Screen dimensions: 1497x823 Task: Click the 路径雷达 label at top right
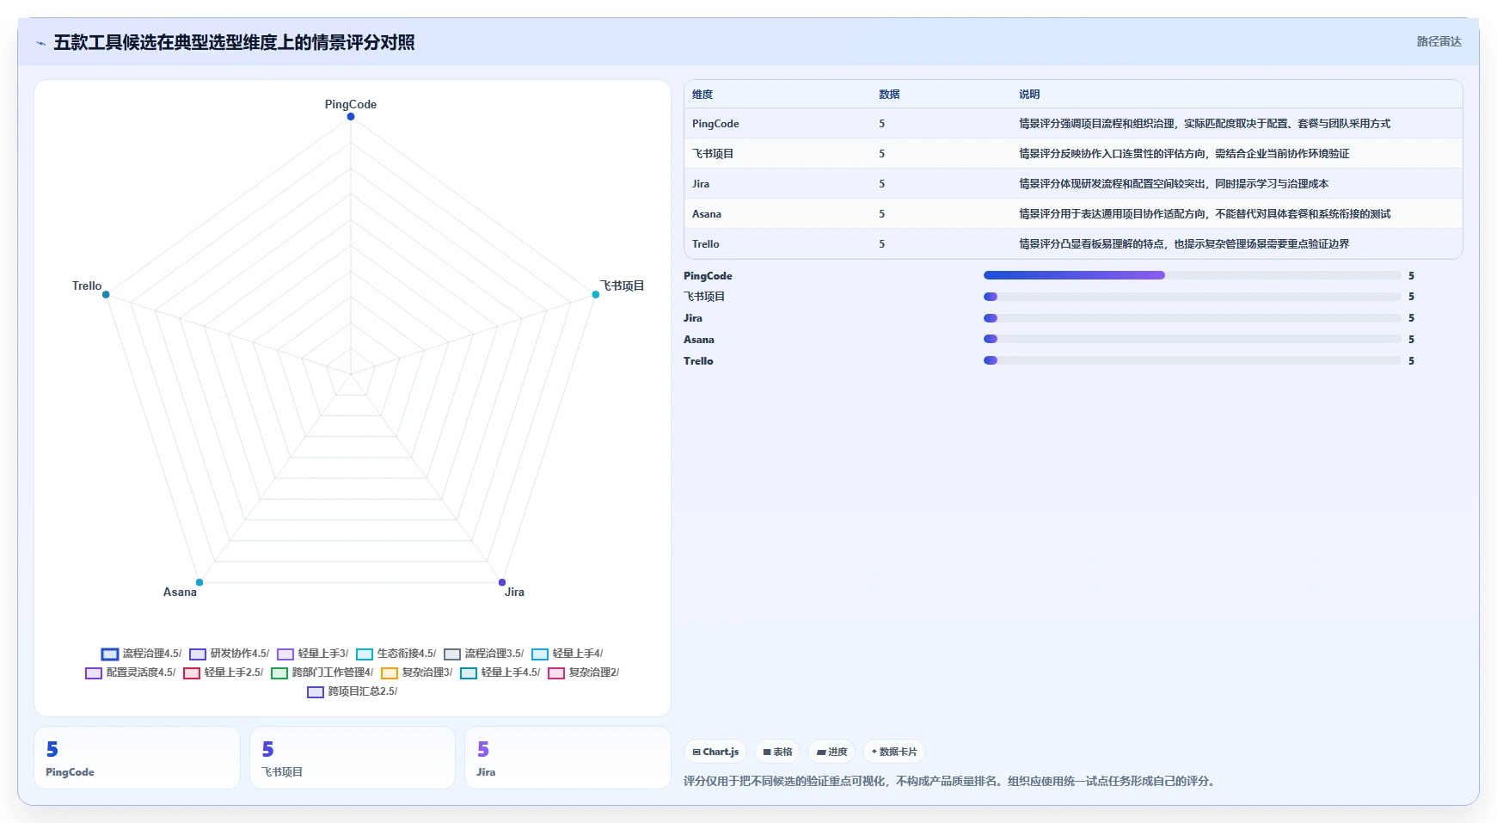pyautogui.click(x=1439, y=41)
